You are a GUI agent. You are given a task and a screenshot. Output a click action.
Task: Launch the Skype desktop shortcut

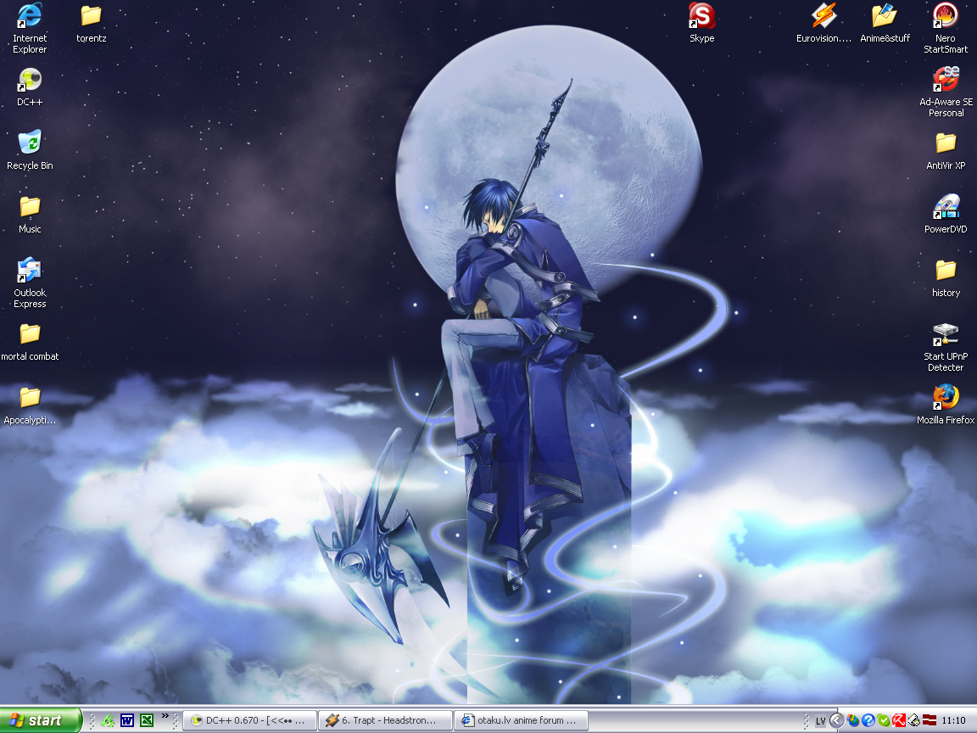701,24
